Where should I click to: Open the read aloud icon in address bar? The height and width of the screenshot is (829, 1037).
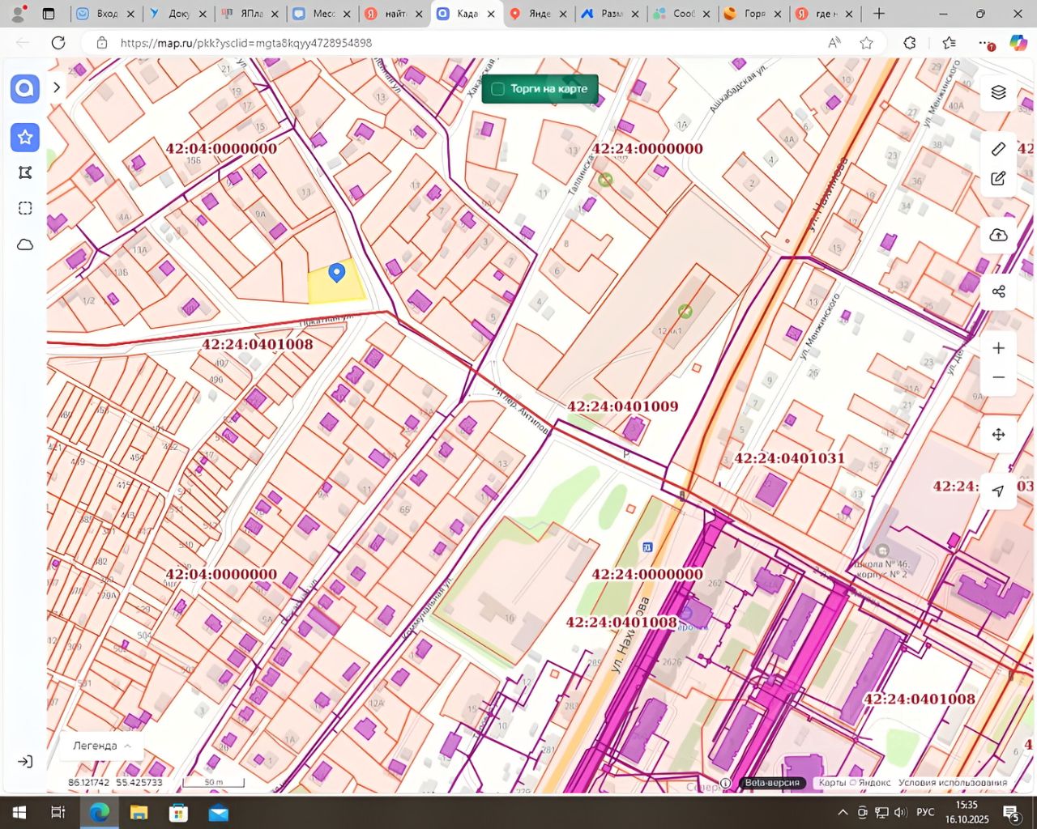[x=834, y=43]
